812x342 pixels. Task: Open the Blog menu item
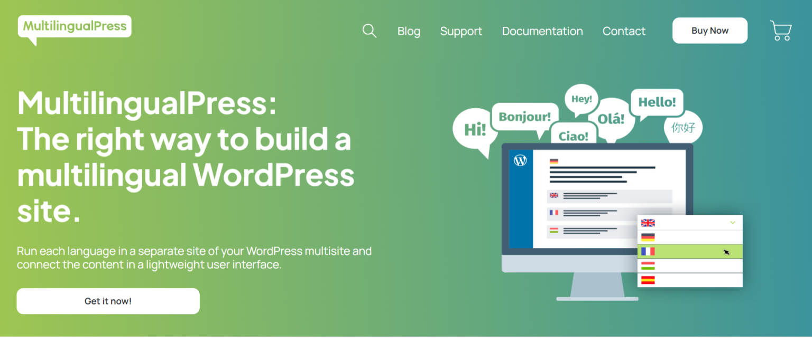pyautogui.click(x=409, y=31)
